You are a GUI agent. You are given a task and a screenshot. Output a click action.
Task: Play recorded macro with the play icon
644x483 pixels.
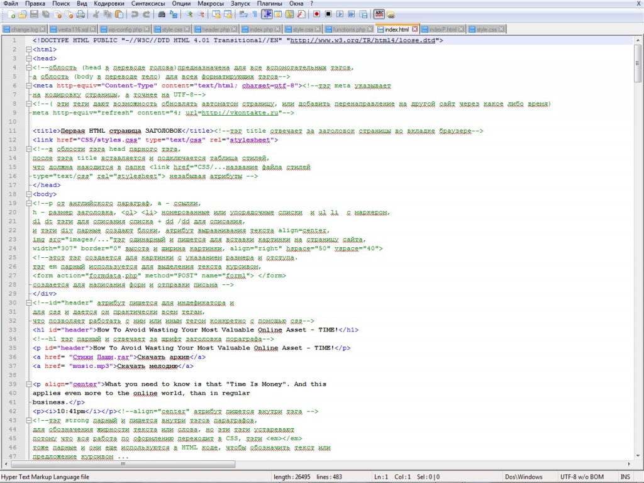[340, 14]
